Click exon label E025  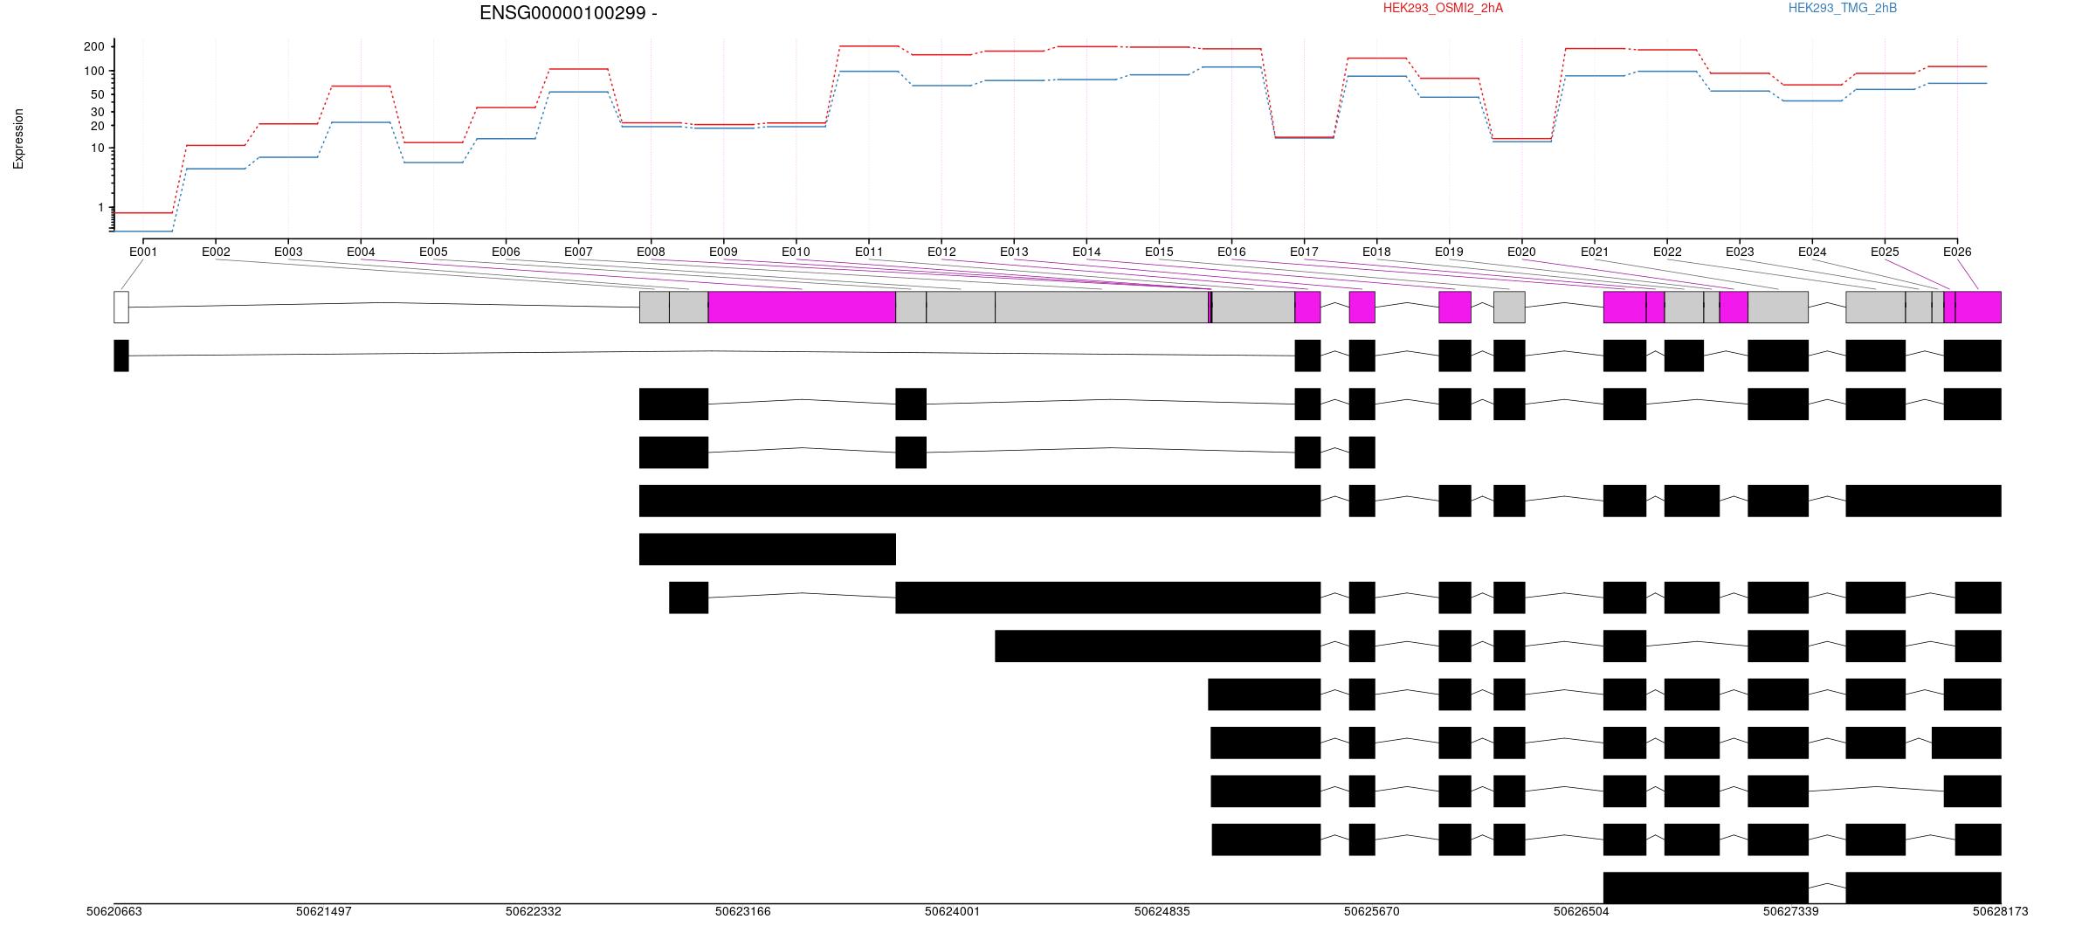pos(1885,252)
